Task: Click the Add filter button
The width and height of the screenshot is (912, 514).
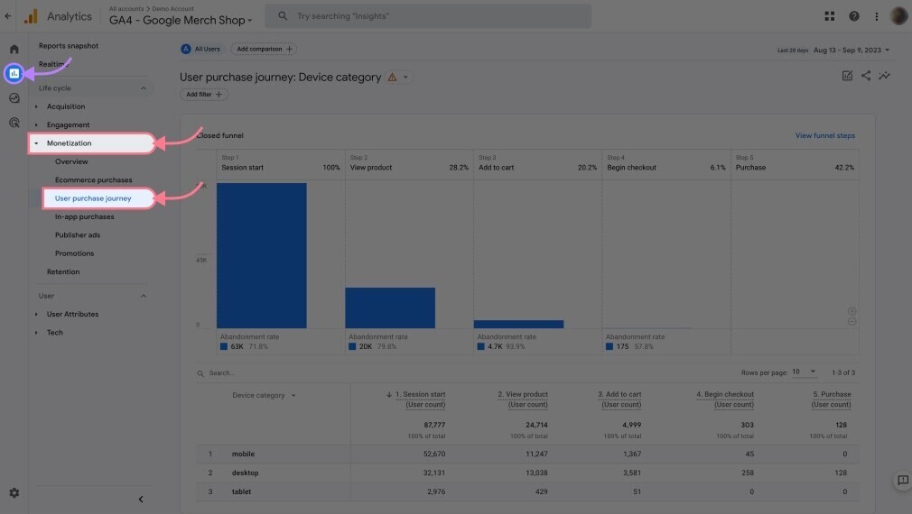Action: [x=203, y=94]
